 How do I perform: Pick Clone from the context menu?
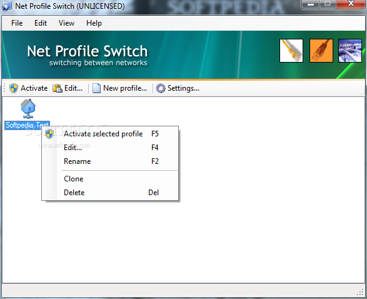tap(110, 179)
